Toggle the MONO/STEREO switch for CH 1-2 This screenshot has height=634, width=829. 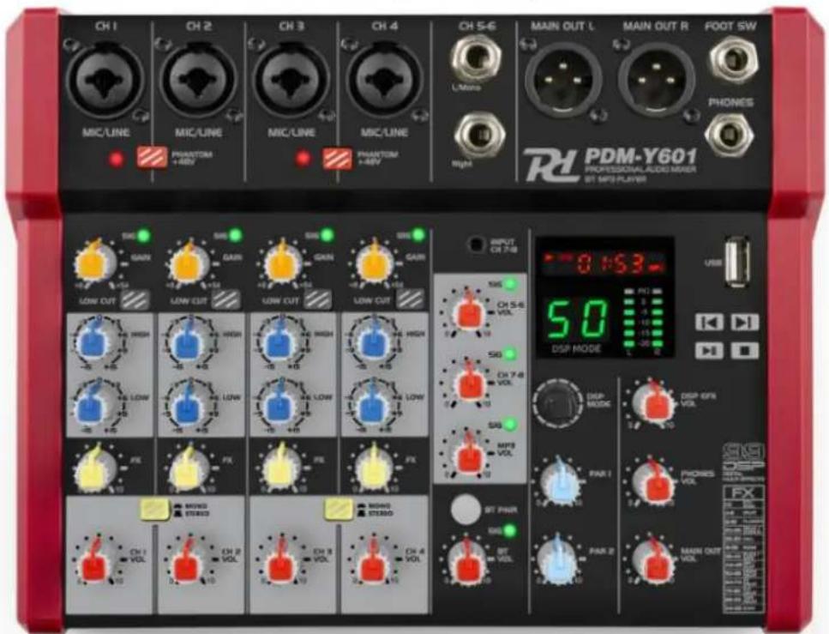154,510
